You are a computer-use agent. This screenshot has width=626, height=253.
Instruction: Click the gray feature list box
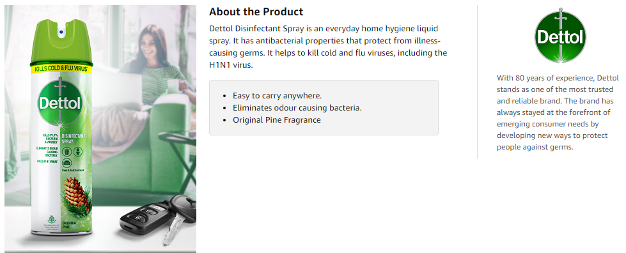tap(324, 107)
